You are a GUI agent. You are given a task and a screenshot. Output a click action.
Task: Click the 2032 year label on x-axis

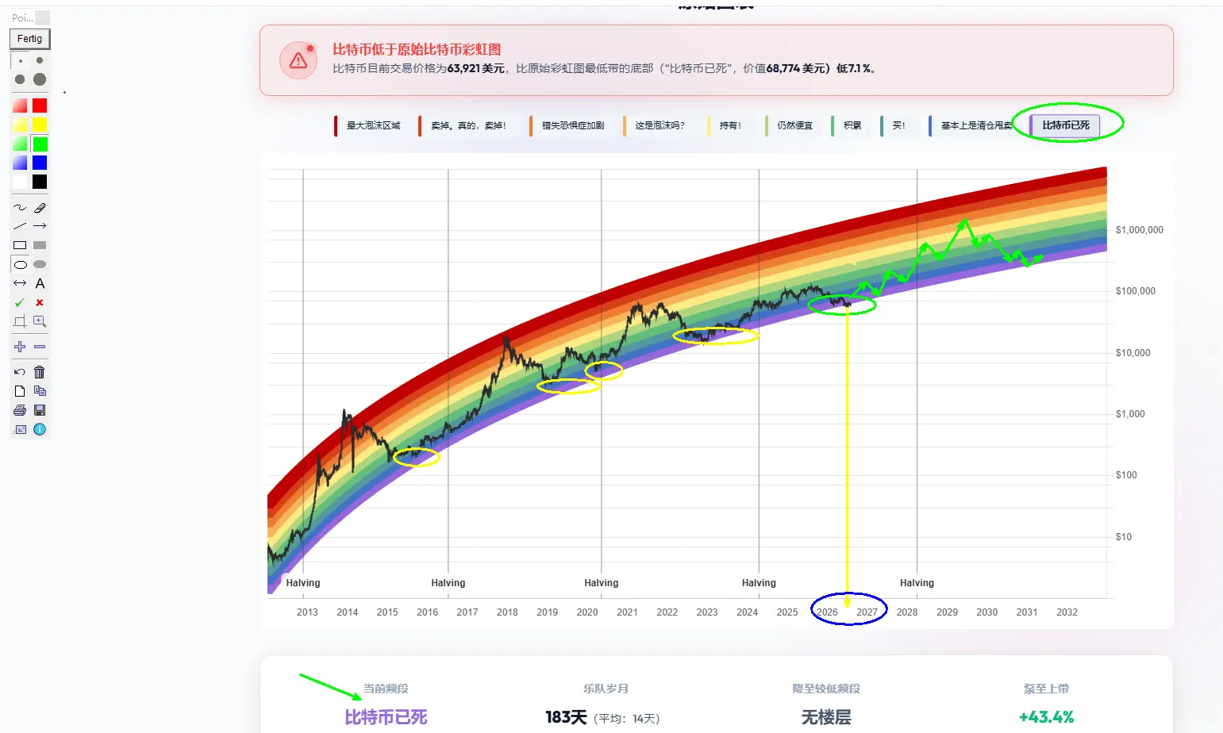(x=1067, y=612)
